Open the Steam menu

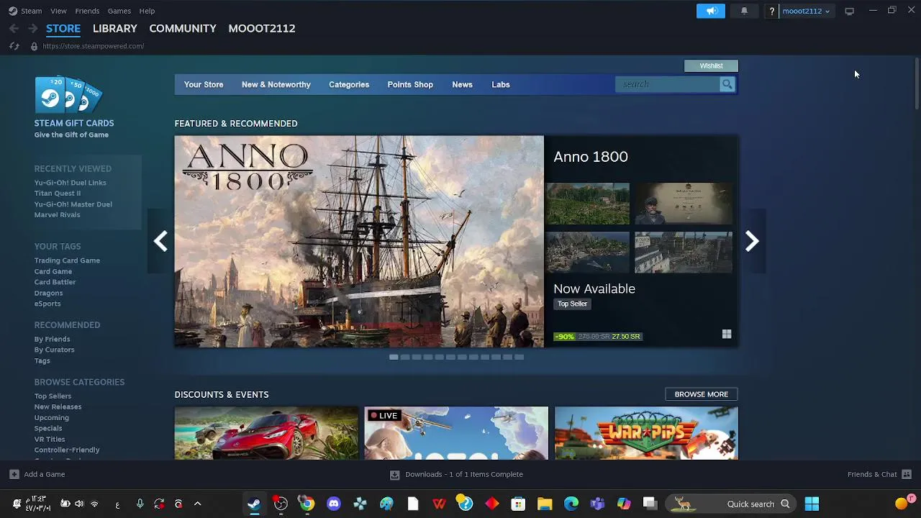31,11
